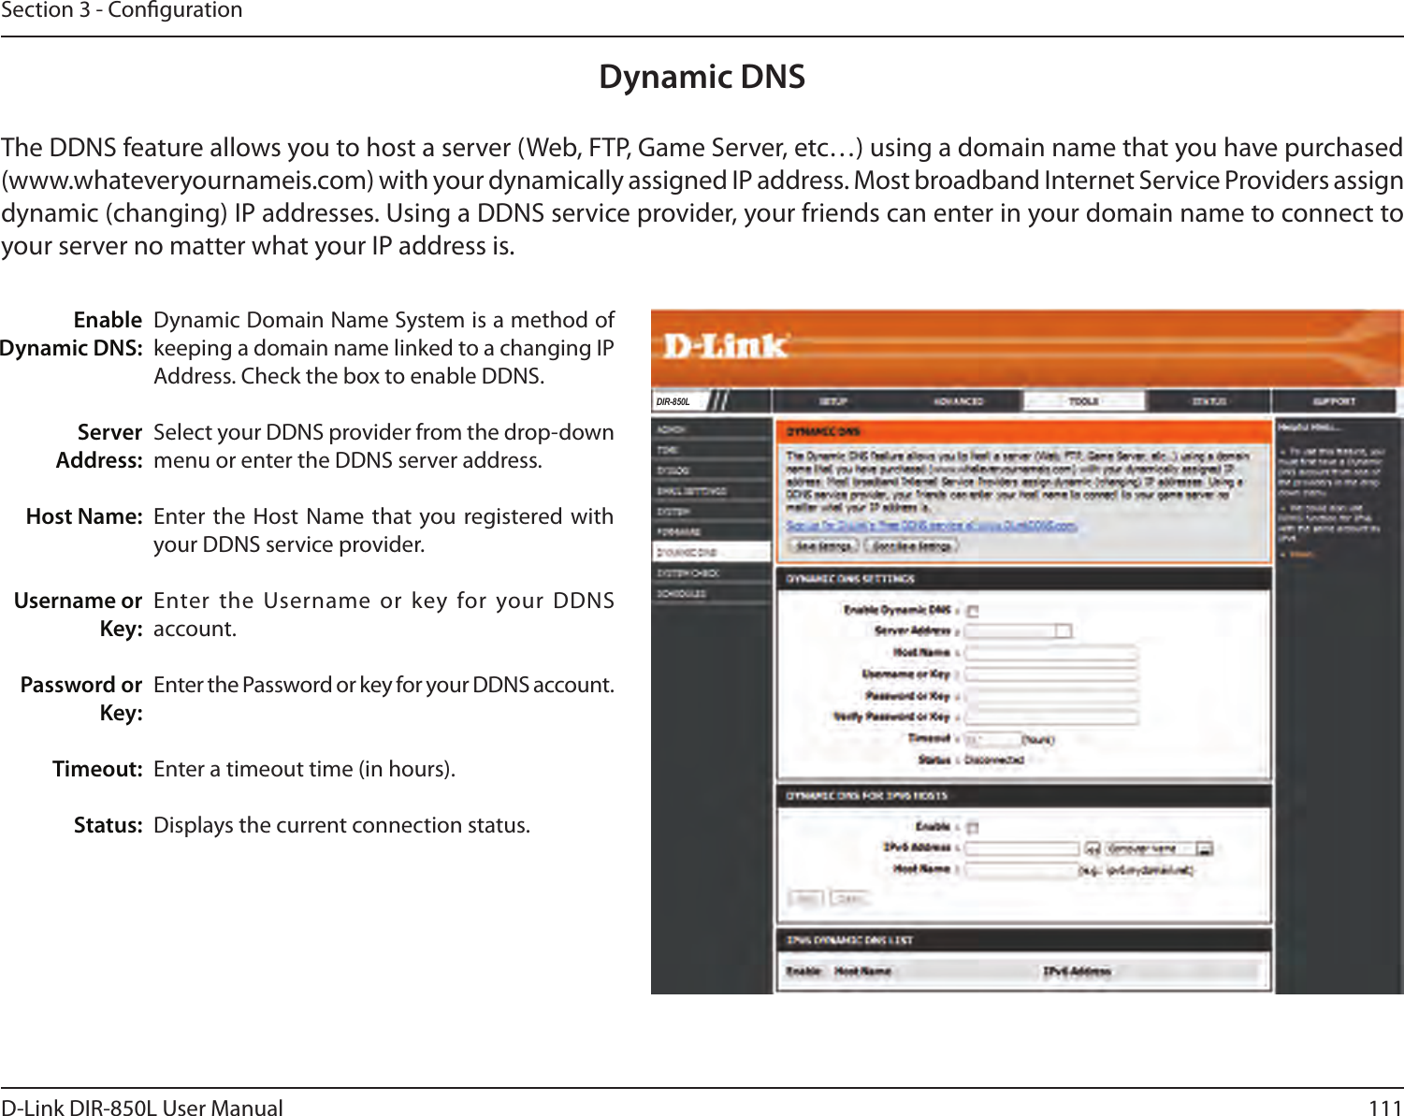1404x1116 pixels.
Task: Click the Don't Save Settings button
Action: (x=911, y=545)
